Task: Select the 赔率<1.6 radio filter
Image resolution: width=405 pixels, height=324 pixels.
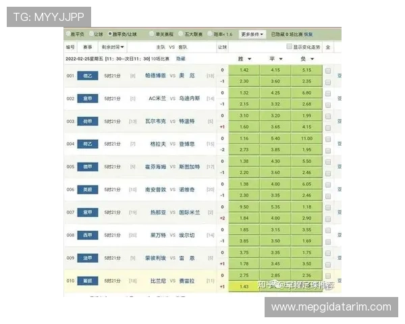Action: coord(210,34)
